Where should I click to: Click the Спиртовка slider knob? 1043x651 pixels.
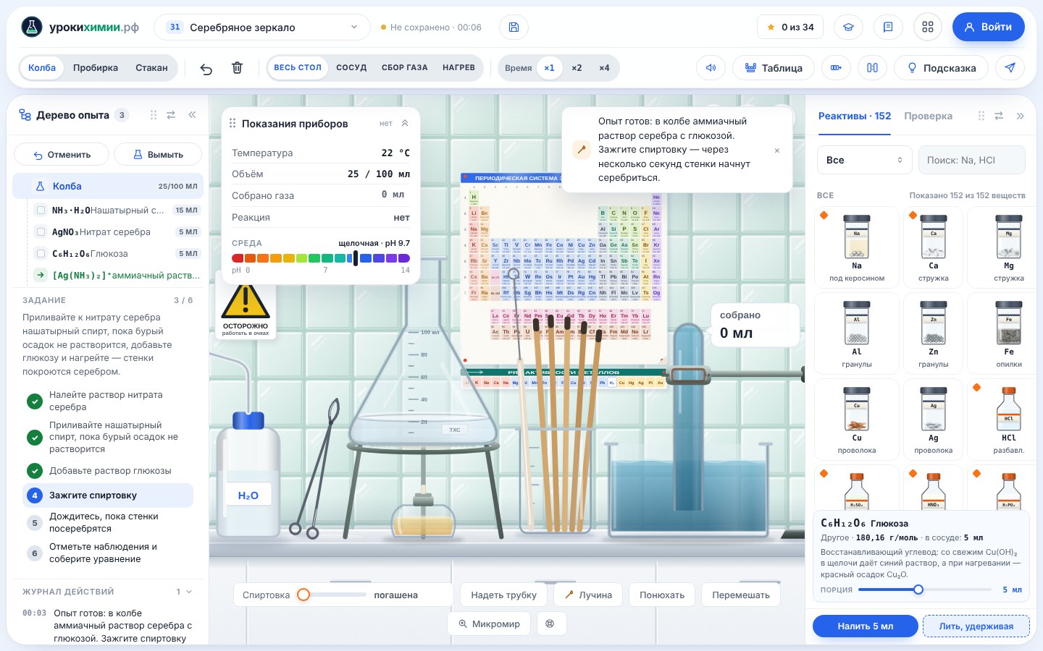tap(303, 595)
